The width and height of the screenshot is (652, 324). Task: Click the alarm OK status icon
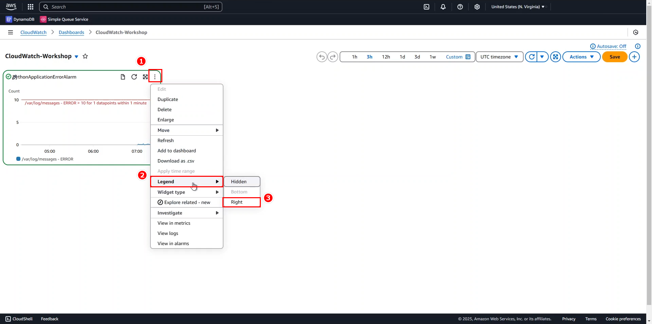coord(8,76)
